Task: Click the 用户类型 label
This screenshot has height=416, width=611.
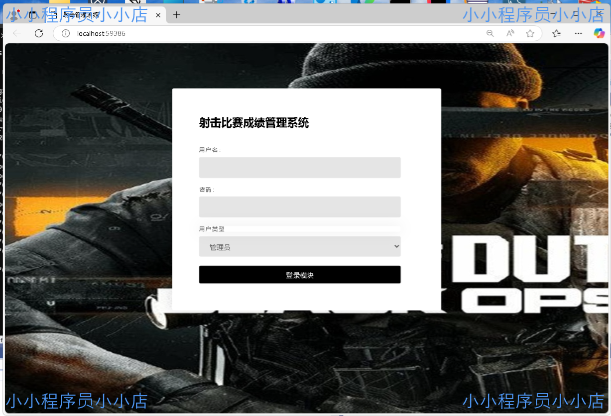Action: coord(212,229)
